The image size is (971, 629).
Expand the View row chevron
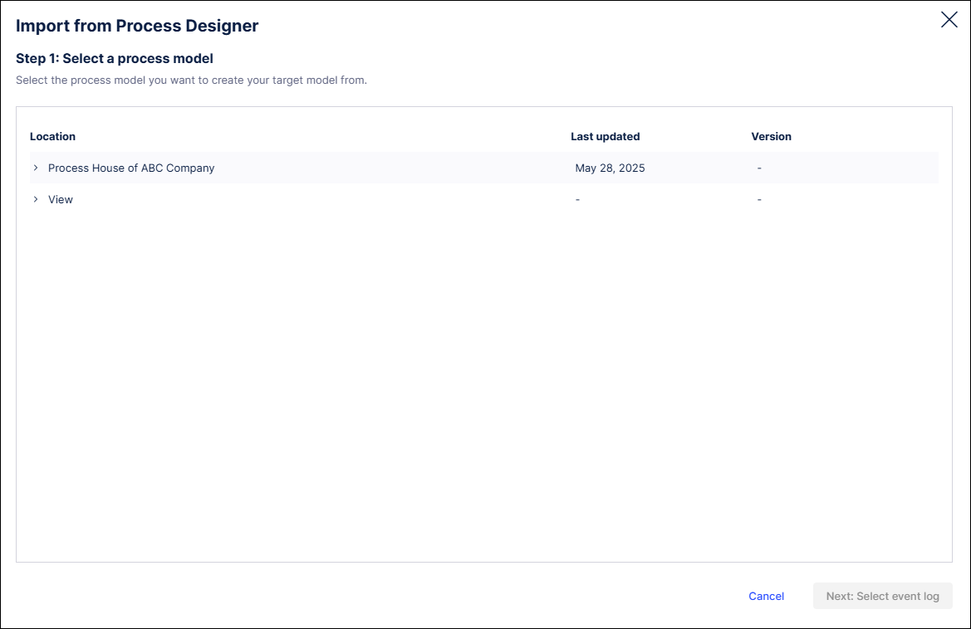(x=36, y=199)
